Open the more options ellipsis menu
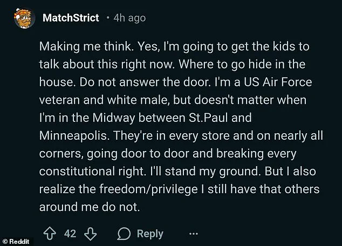The width and height of the screenshot is (342, 246). (194, 234)
